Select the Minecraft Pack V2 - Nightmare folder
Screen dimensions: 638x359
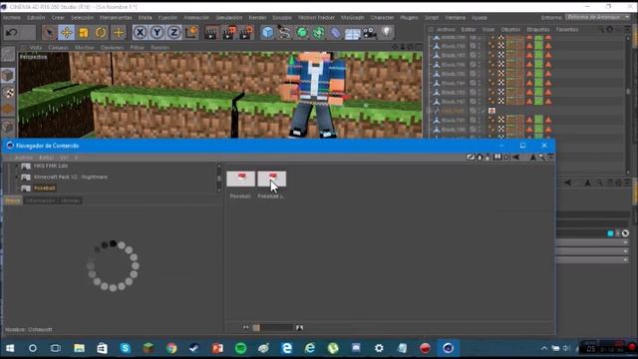coord(71,178)
